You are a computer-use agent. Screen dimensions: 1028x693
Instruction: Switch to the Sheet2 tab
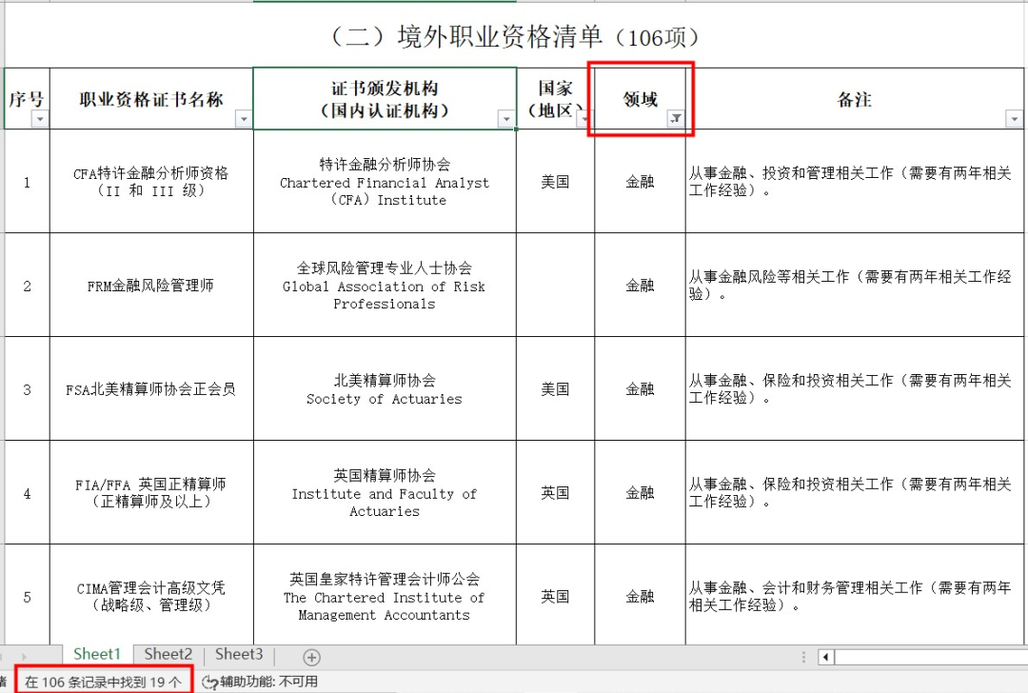pos(168,655)
